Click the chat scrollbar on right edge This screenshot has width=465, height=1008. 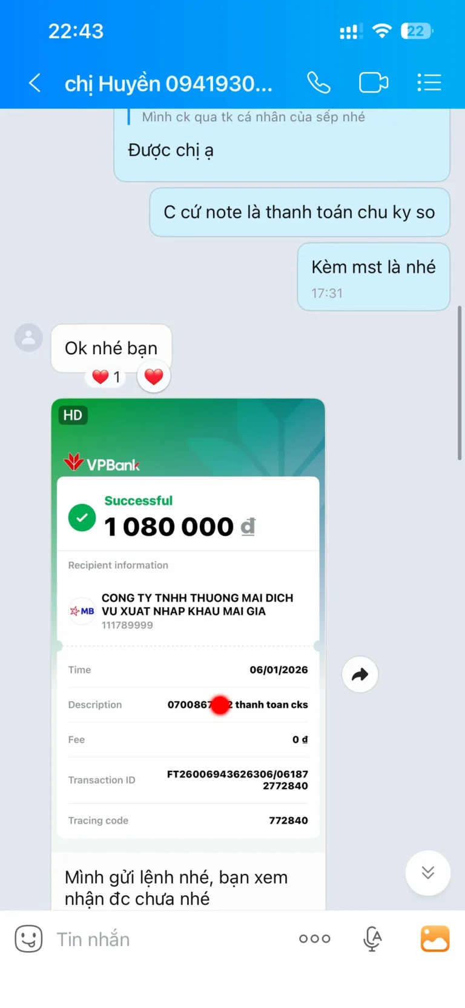tap(460, 383)
